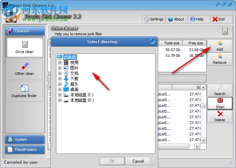Open the About dialog
The image size is (236, 168).
177,19
